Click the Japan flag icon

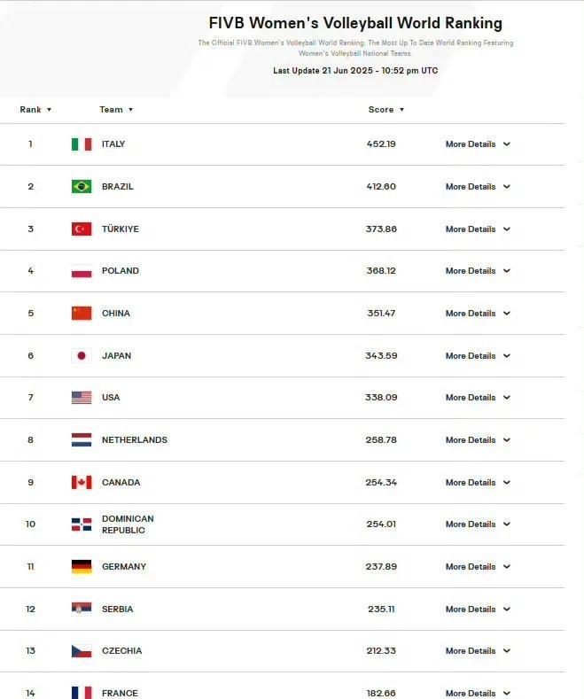click(82, 355)
